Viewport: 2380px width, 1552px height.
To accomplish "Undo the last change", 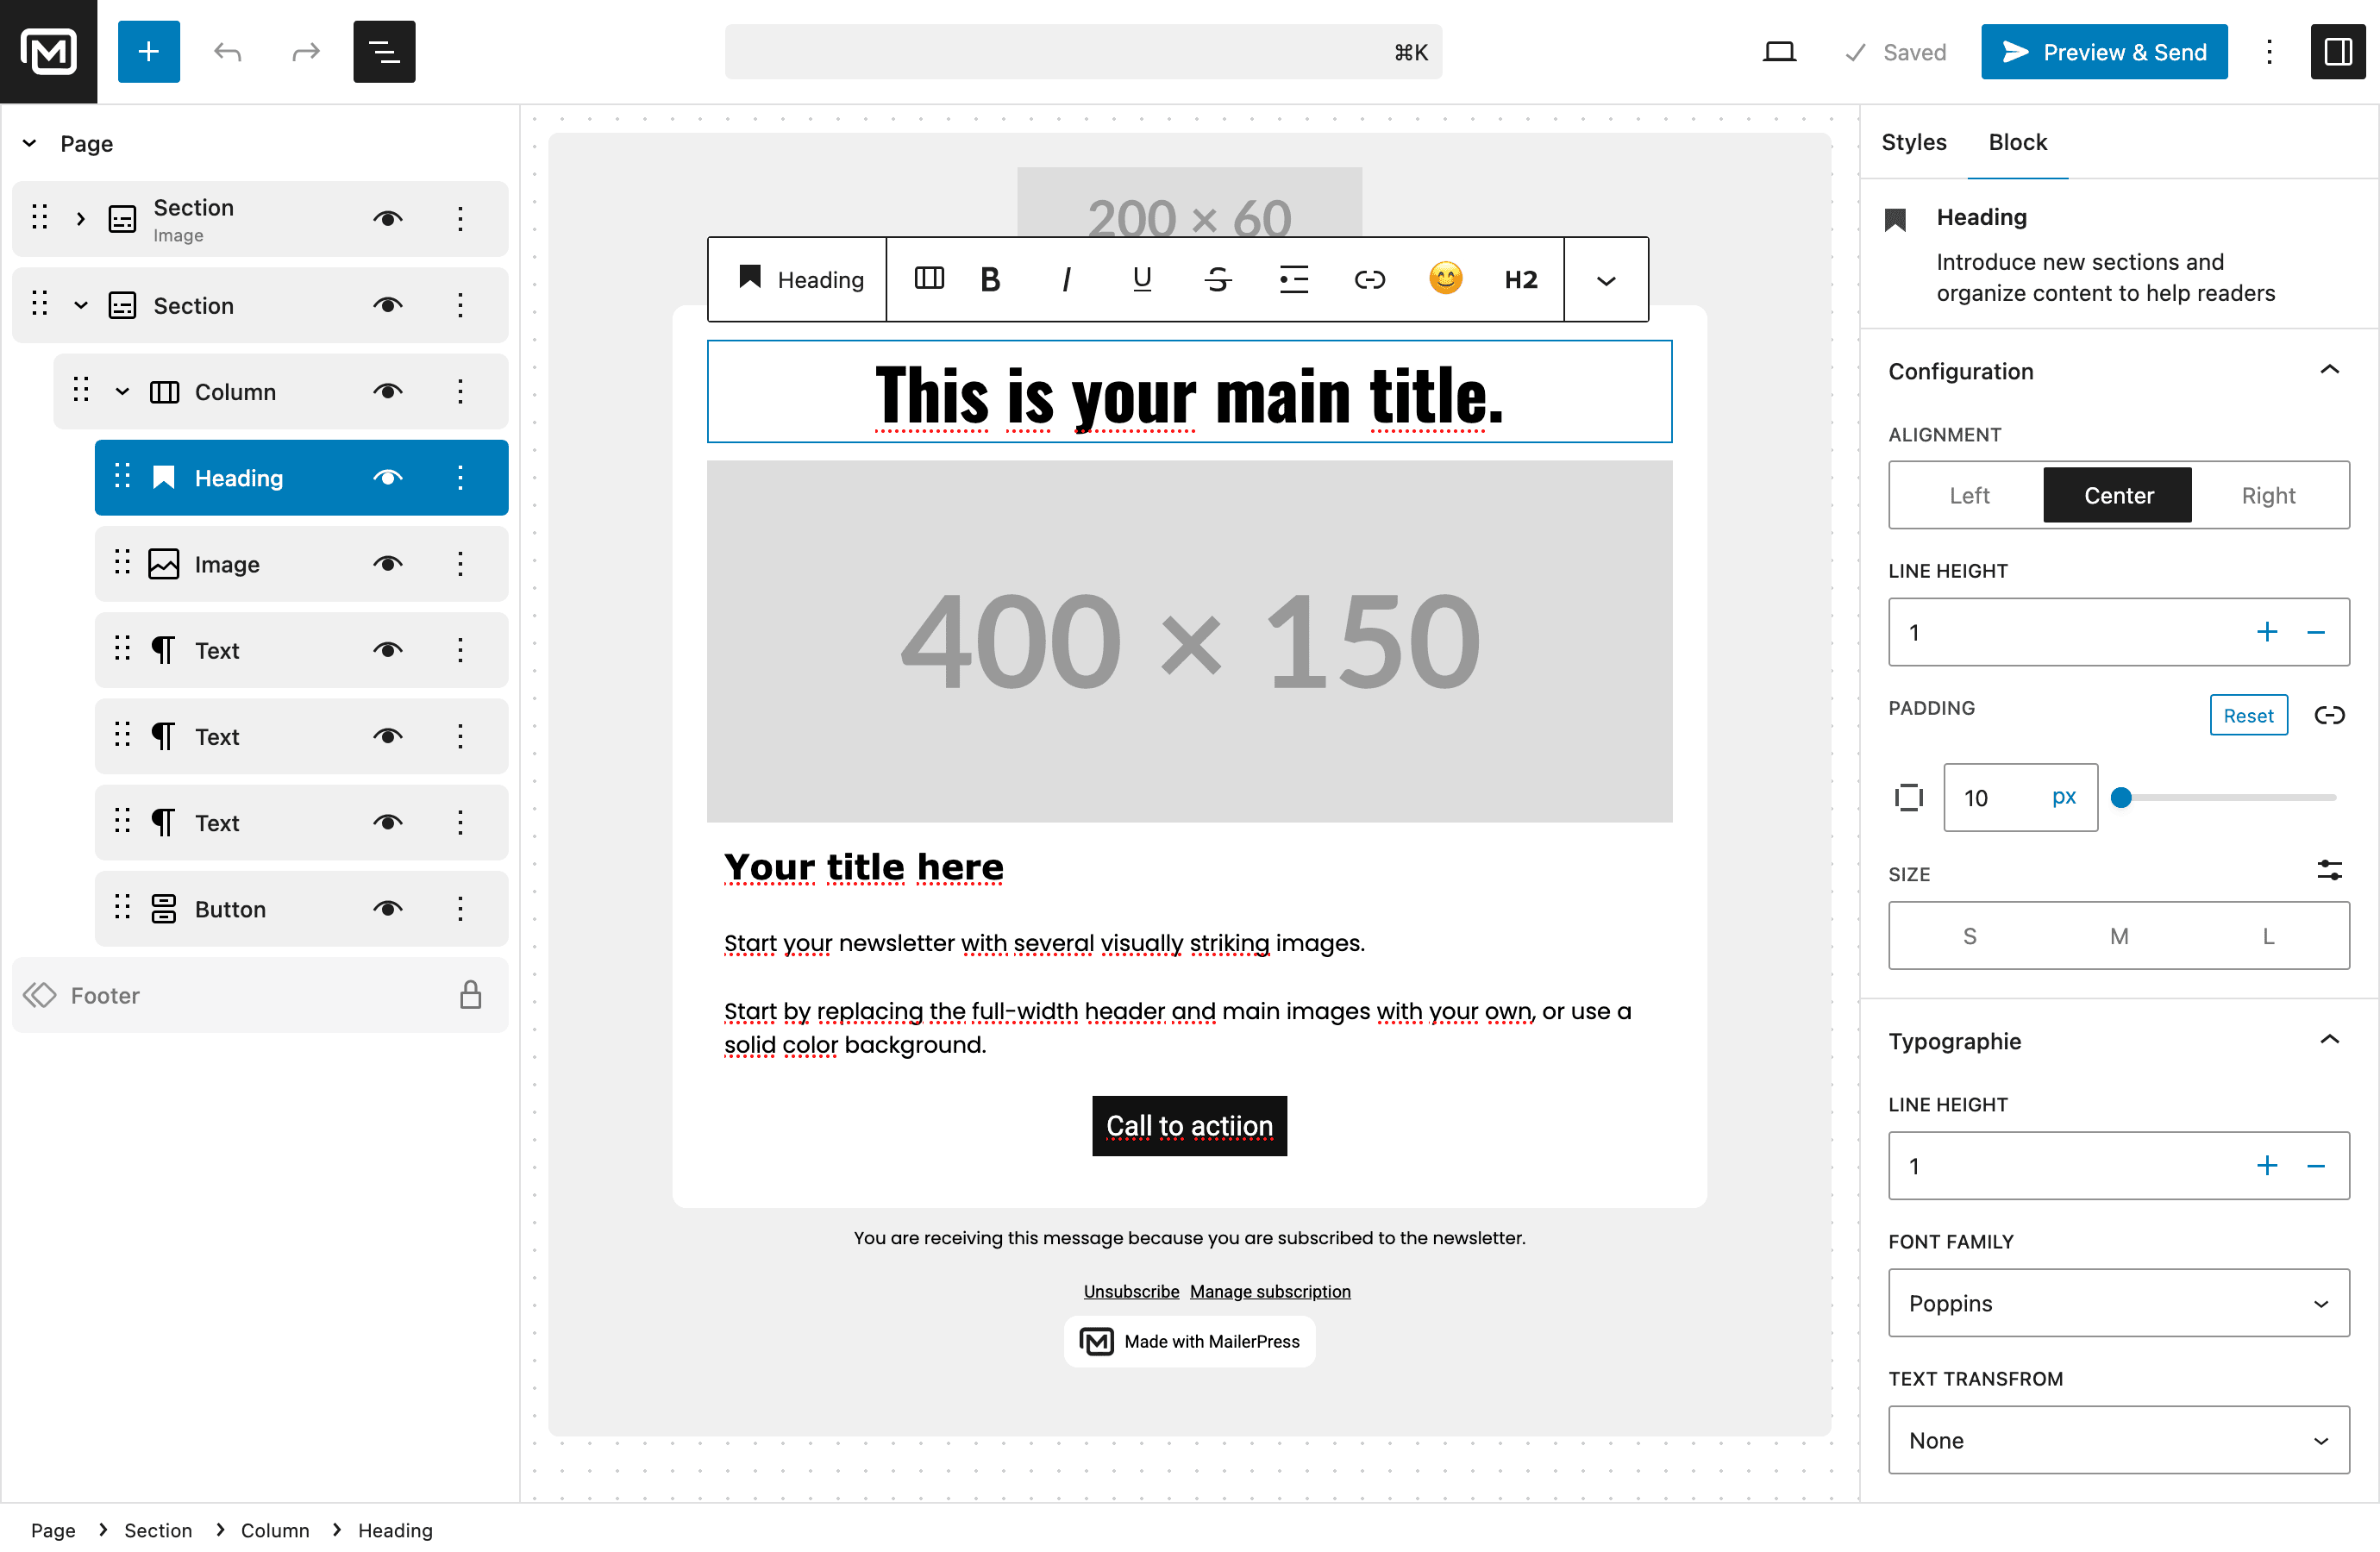I will coord(227,51).
